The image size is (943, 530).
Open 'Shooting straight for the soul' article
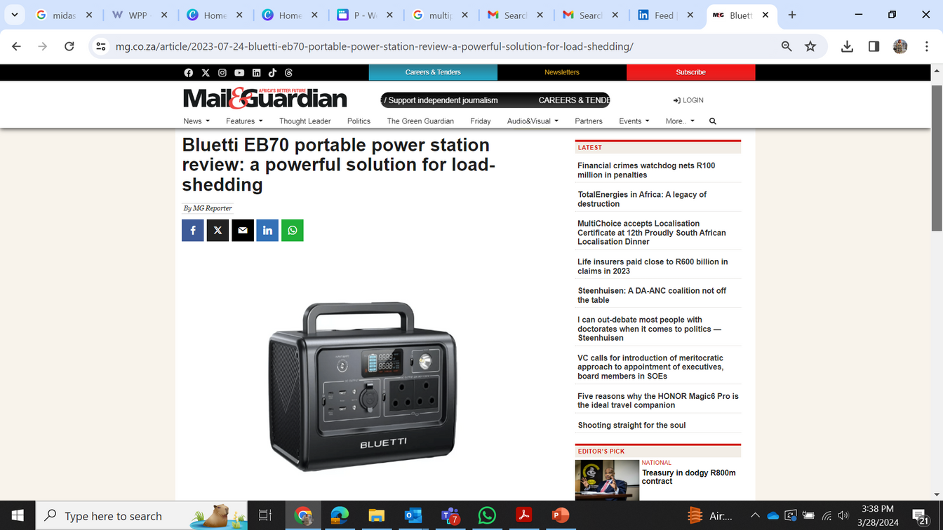point(631,426)
